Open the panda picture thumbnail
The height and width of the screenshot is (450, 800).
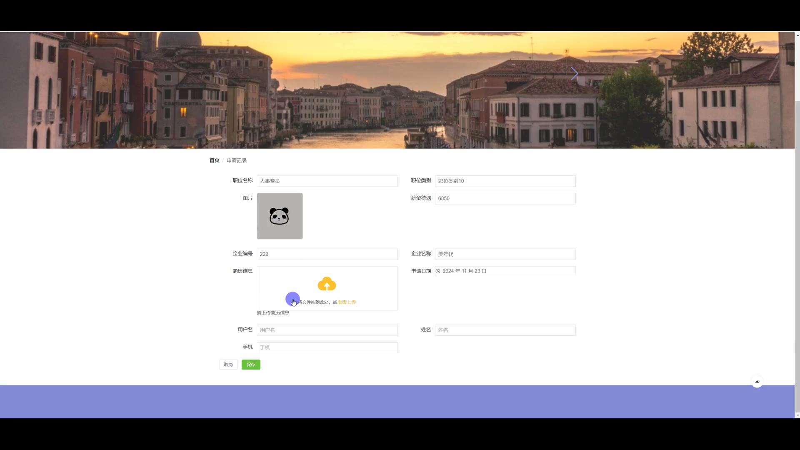tap(280, 216)
